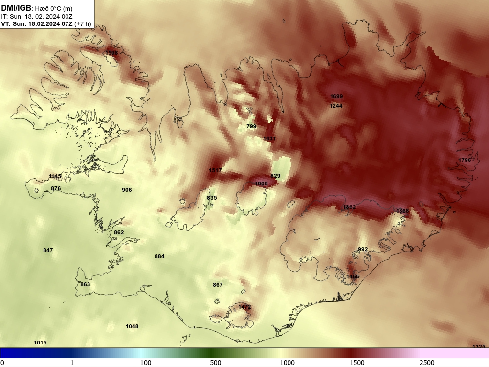489x367 pixels.
Task: Click the pink end of color bar
Action: (x=455, y=353)
